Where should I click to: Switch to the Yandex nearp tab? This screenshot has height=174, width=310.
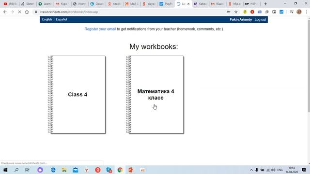coord(114,4)
